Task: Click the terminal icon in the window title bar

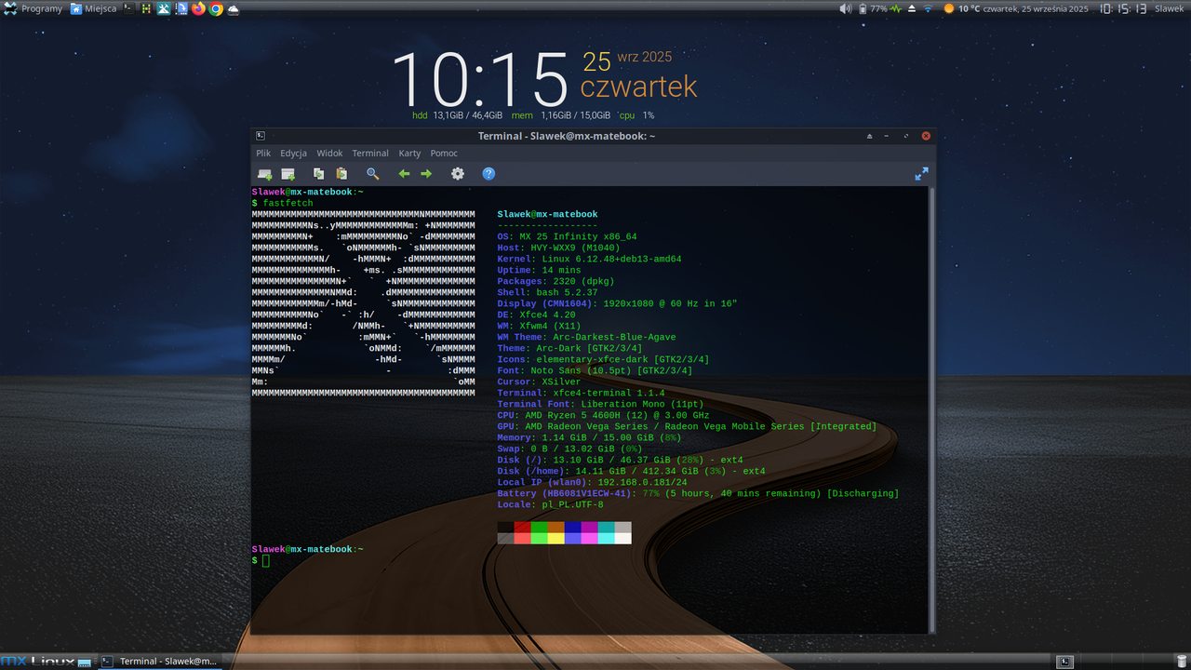Action: (x=261, y=136)
